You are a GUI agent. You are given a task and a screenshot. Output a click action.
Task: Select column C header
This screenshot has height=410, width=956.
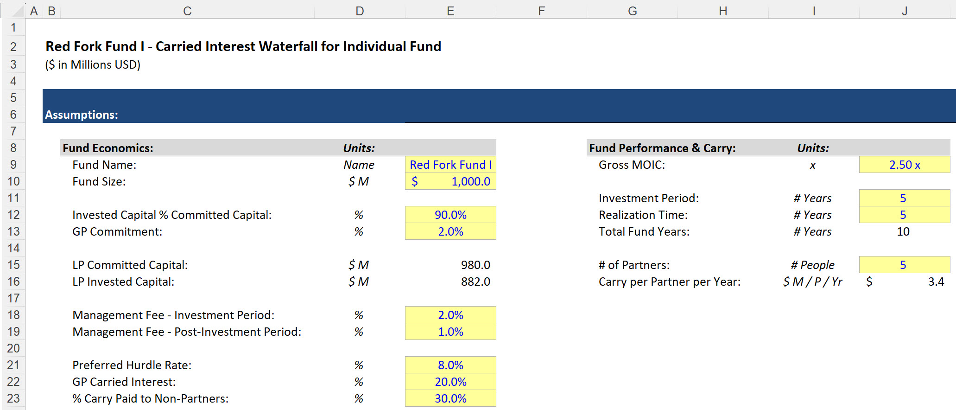[x=187, y=11]
